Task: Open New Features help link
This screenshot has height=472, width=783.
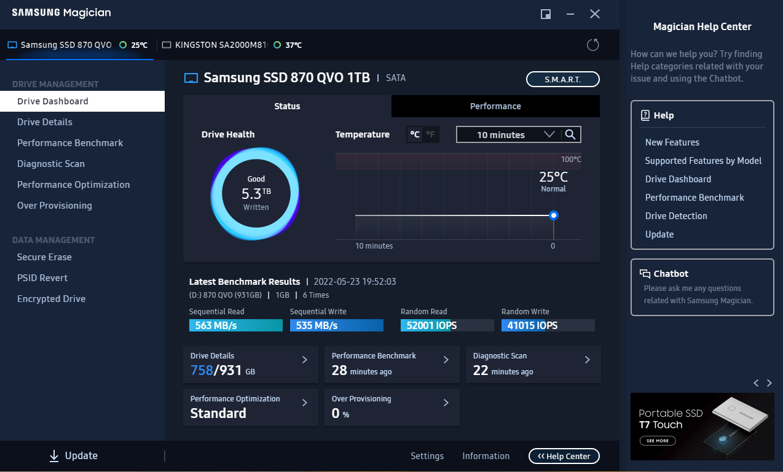Action: point(672,142)
